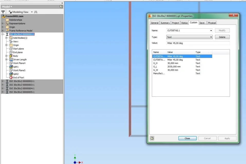Open the Modeling View dropdown arrow
The height and width of the screenshot is (164, 246).
(x=32, y=12)
